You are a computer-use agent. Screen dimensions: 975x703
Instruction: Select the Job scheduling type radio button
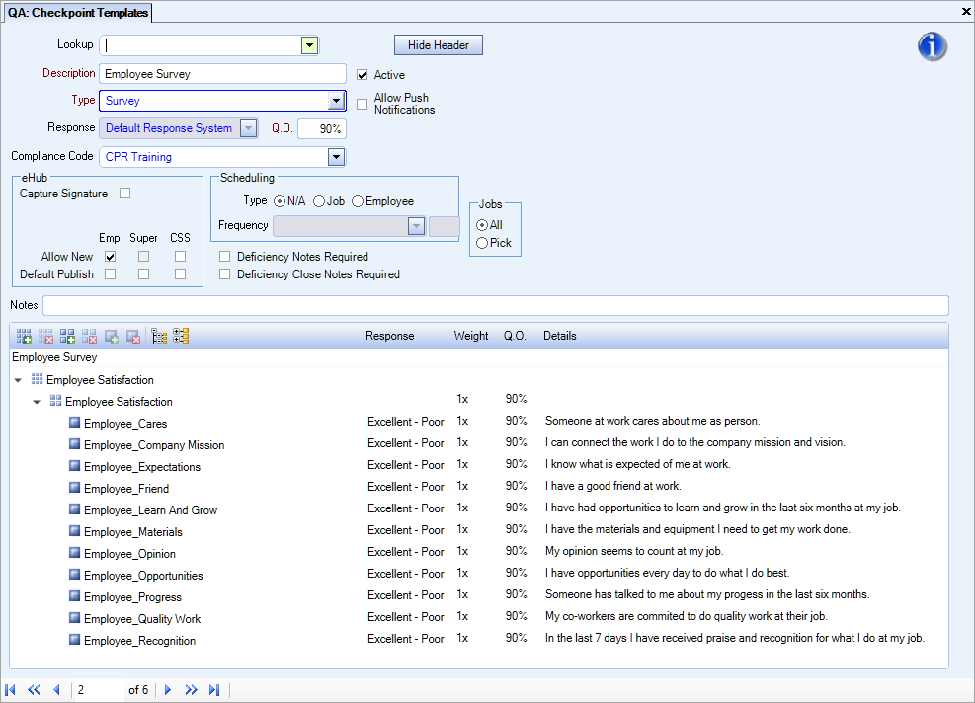click(318, 200)
